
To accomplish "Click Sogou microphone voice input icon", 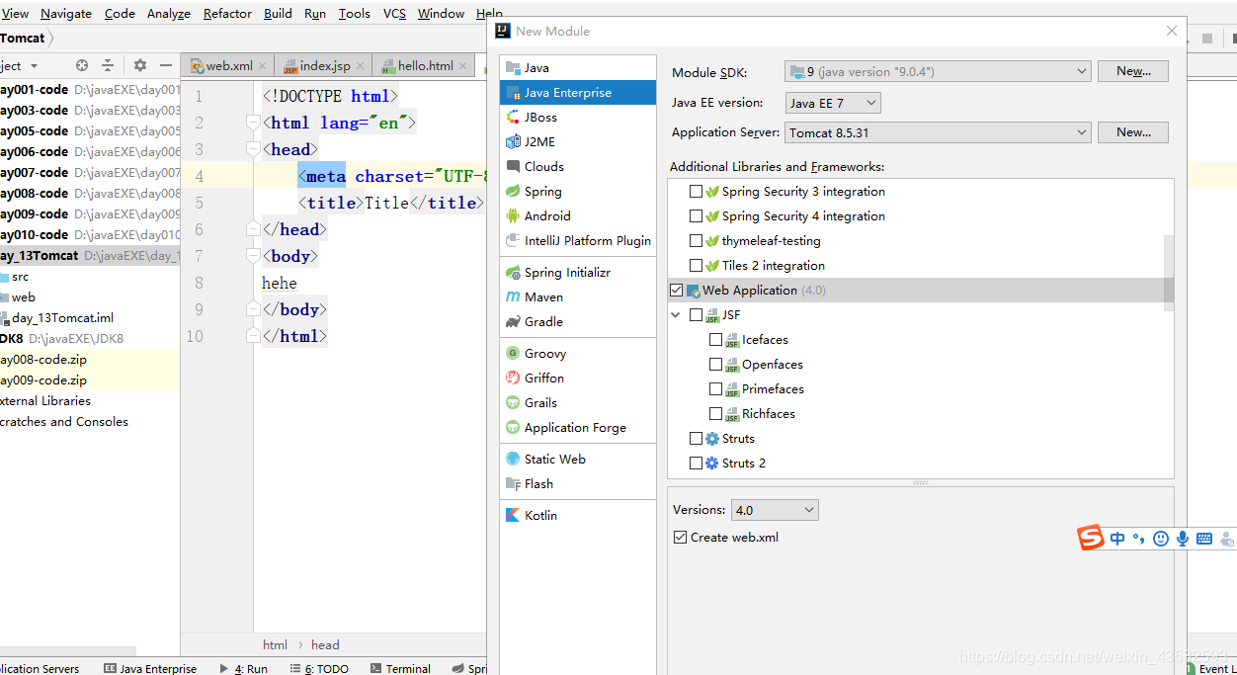I will point(1183,539).
